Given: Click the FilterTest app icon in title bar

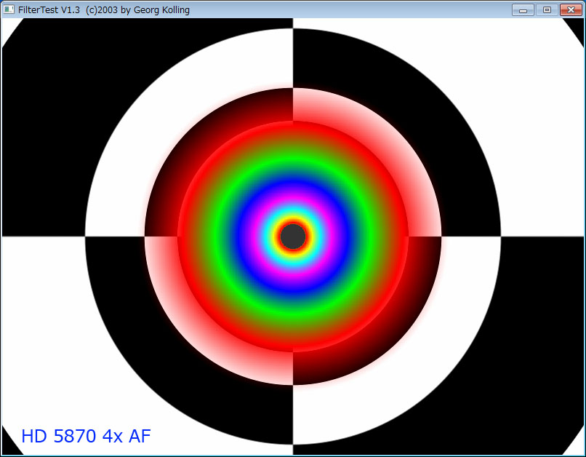Looking at the screenshot, I should (9, 9).
